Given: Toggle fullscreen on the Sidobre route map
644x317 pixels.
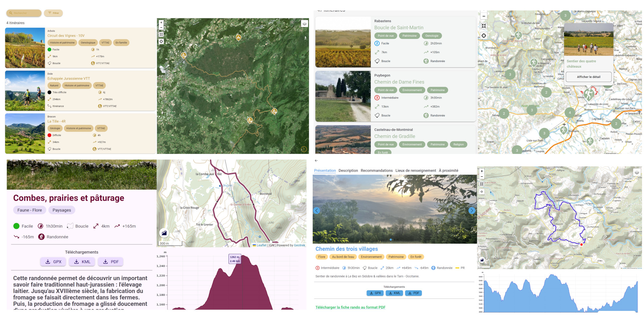Looking at the screenshot, I should tap(482, 184).
